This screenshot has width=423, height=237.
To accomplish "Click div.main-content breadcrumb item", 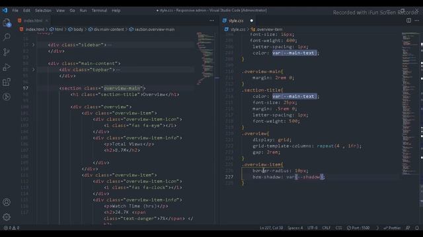I will coord(108,29).
